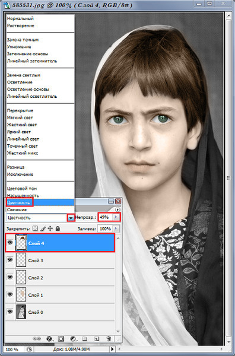This screenshot has width=235, height=356.
Task: Lock transparent pixels icon
Action: coord(35,228)
